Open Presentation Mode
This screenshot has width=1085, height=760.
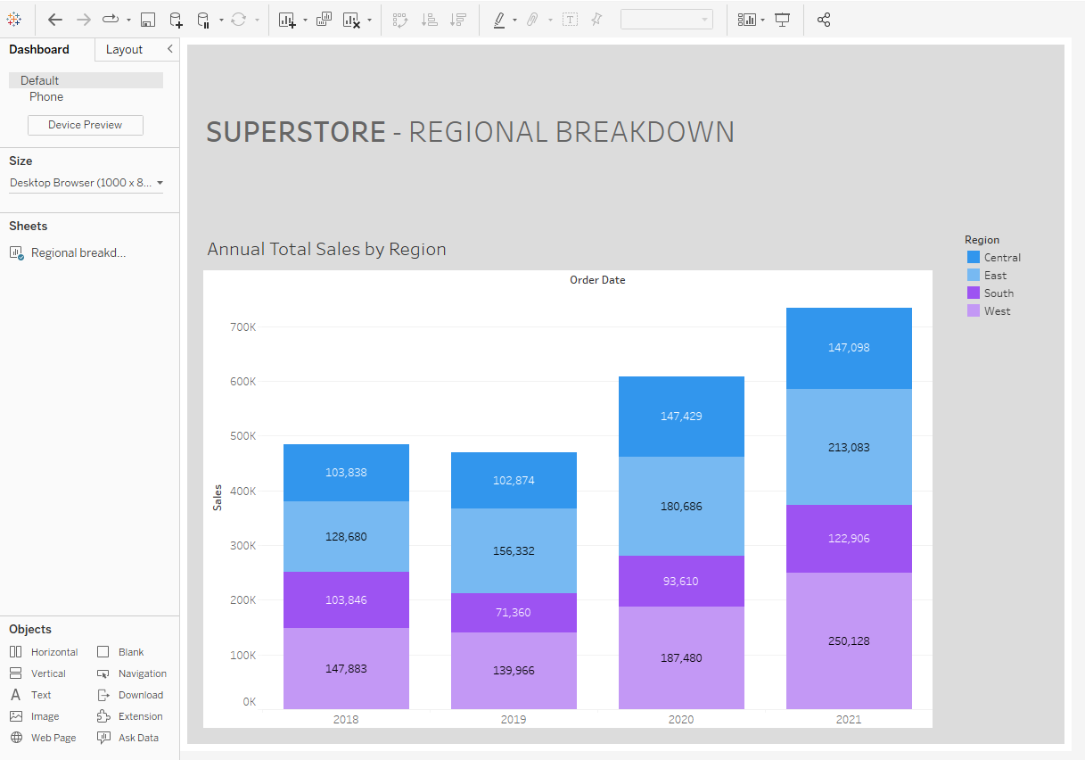pos(782,20)
